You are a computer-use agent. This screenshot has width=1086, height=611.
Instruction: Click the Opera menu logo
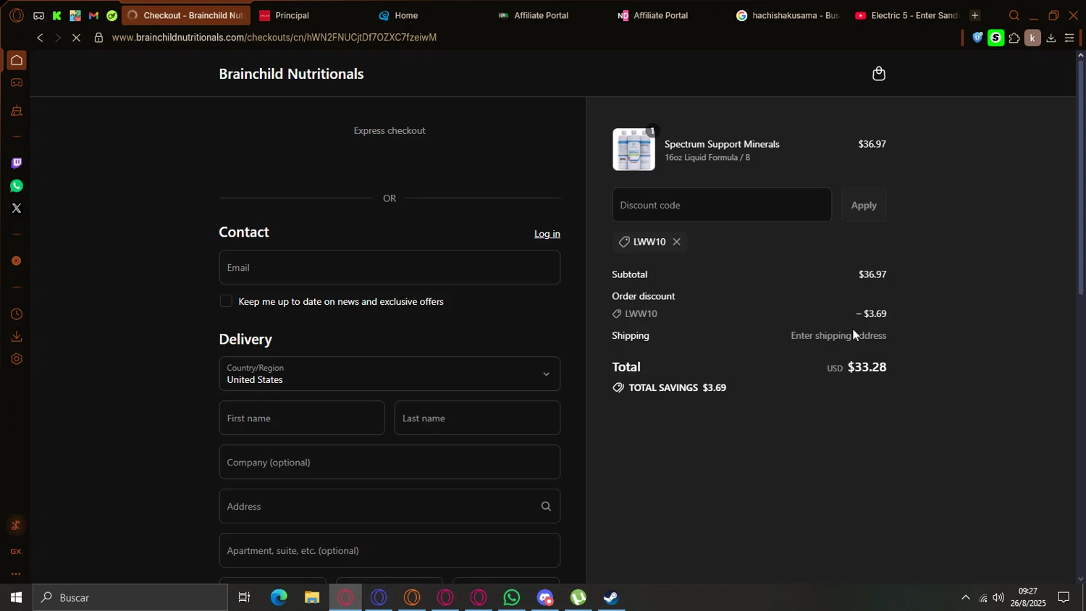[x=16, y=15]
